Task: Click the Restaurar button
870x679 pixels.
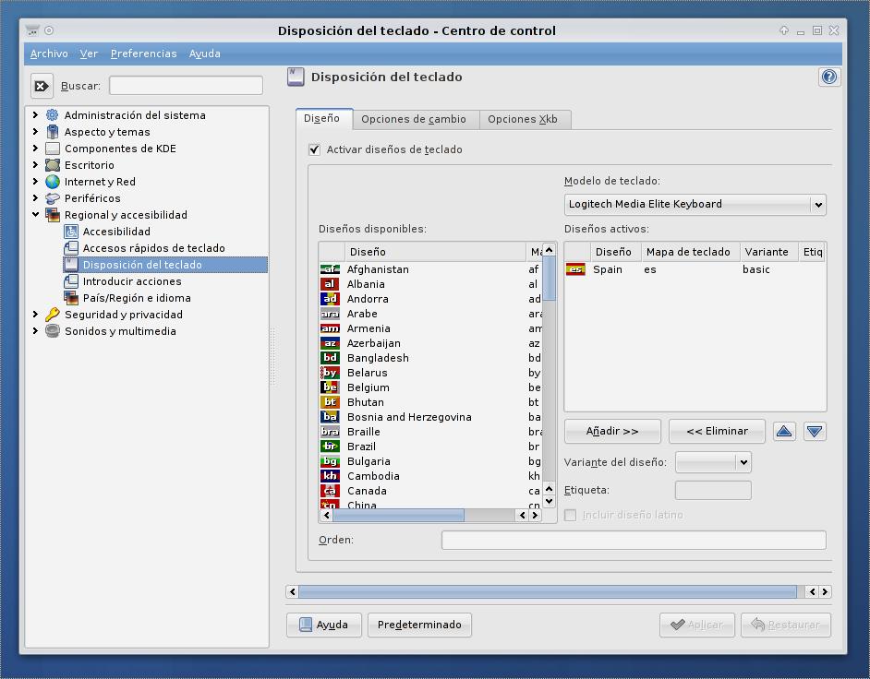Action: coord(786,625)
